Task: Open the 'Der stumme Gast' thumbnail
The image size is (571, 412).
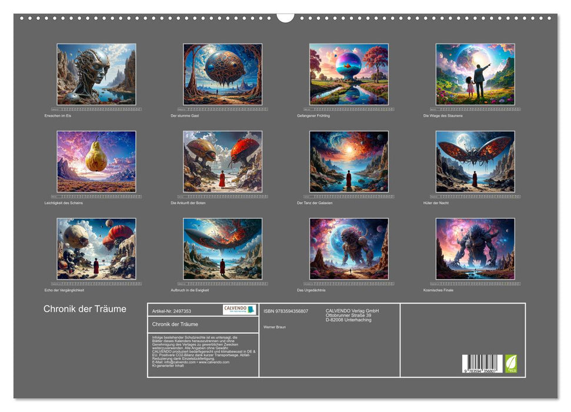Action: tap(222, 74)
